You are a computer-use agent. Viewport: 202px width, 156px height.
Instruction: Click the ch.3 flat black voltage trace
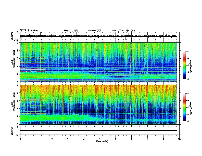point(98,131)
